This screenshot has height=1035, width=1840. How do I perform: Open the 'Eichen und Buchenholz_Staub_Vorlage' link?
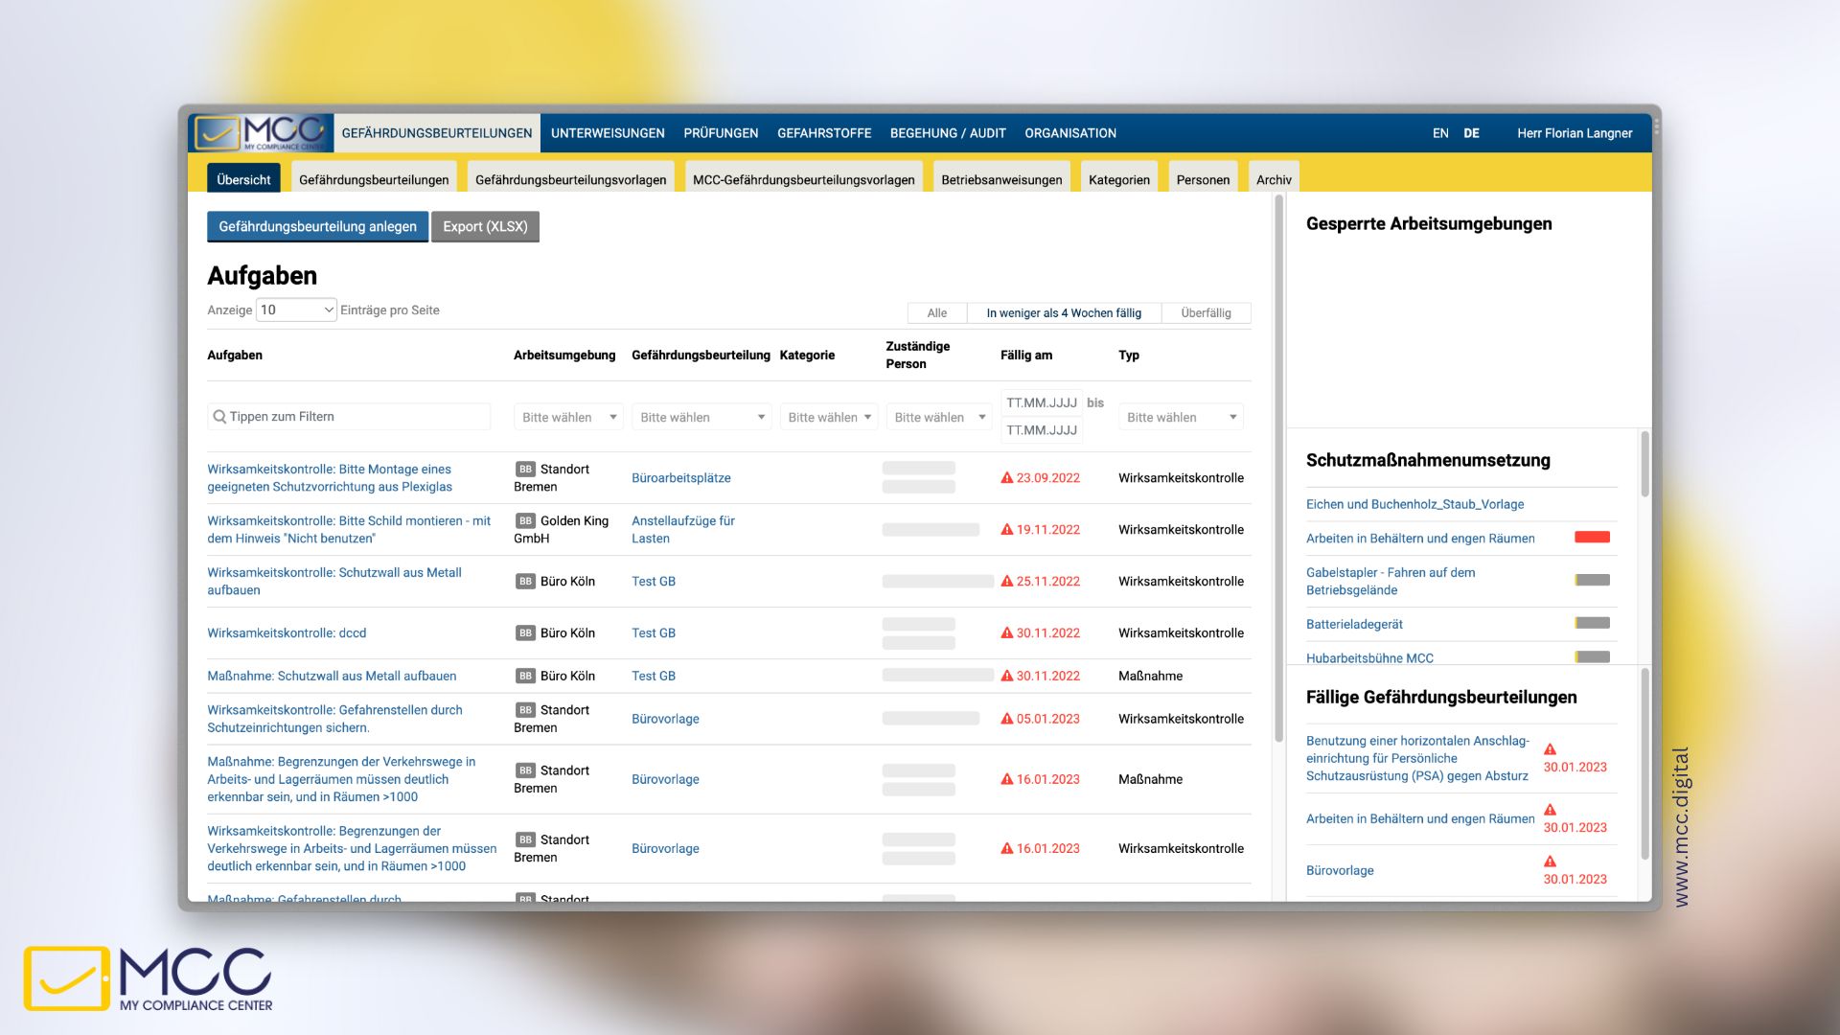(1415, 503)
